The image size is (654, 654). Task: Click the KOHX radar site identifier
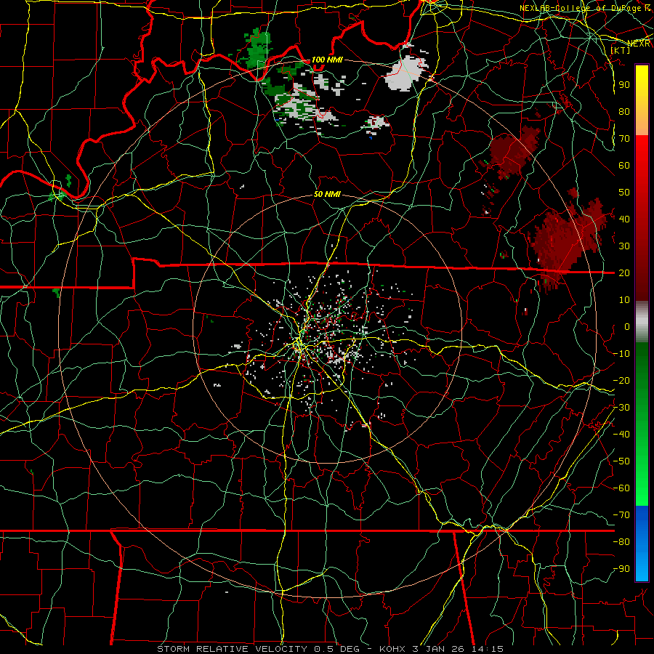click(394, 649)
